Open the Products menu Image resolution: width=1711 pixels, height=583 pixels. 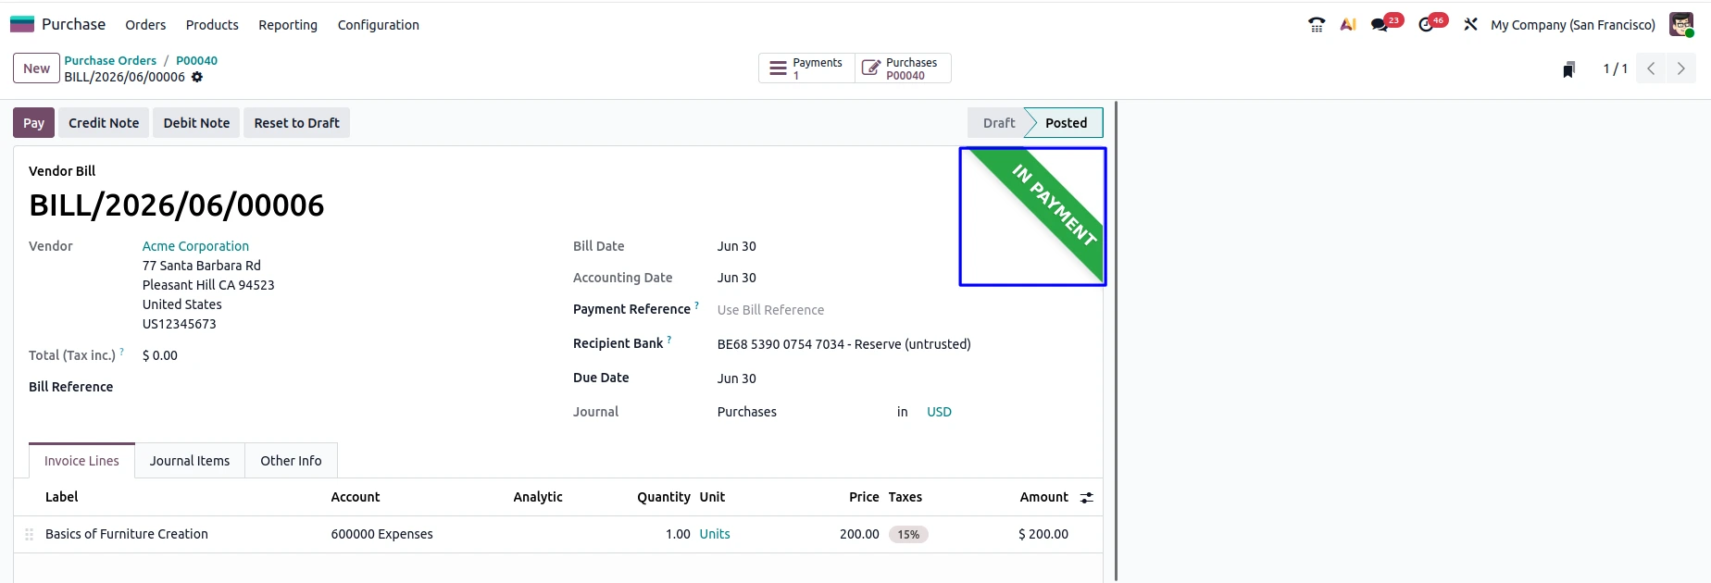pos(212,25)
